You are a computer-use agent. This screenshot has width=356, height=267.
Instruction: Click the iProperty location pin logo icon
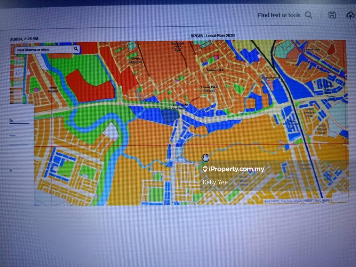(205, 169)
